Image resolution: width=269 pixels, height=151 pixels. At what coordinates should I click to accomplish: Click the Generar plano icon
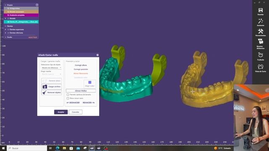pos(45,81)
